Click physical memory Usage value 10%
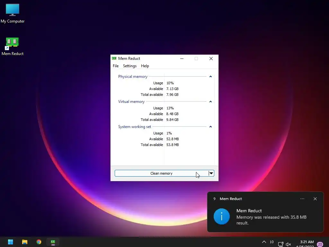The height and width of the screenshot is (247, 329). (170, 83)
